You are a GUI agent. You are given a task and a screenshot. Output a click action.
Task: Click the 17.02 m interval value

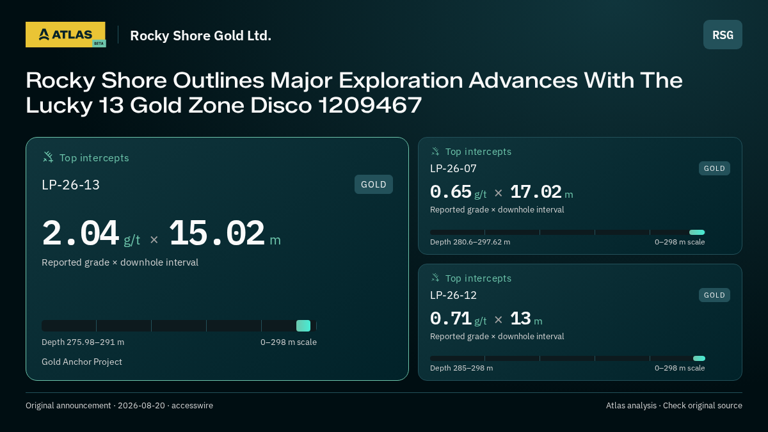click(541, 192)
